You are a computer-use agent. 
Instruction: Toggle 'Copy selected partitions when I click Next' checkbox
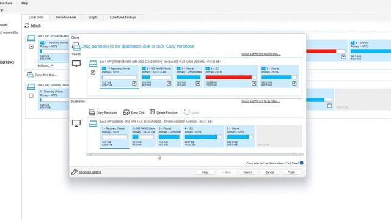301,163
